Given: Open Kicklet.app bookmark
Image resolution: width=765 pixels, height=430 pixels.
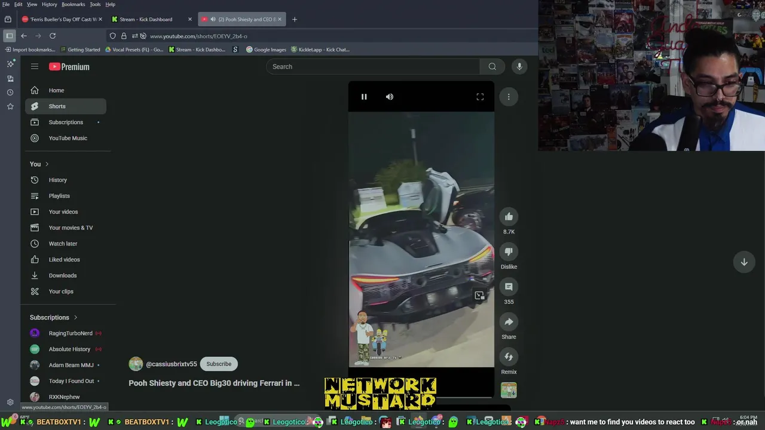Looking at the screenshot, I should (320, 50).
